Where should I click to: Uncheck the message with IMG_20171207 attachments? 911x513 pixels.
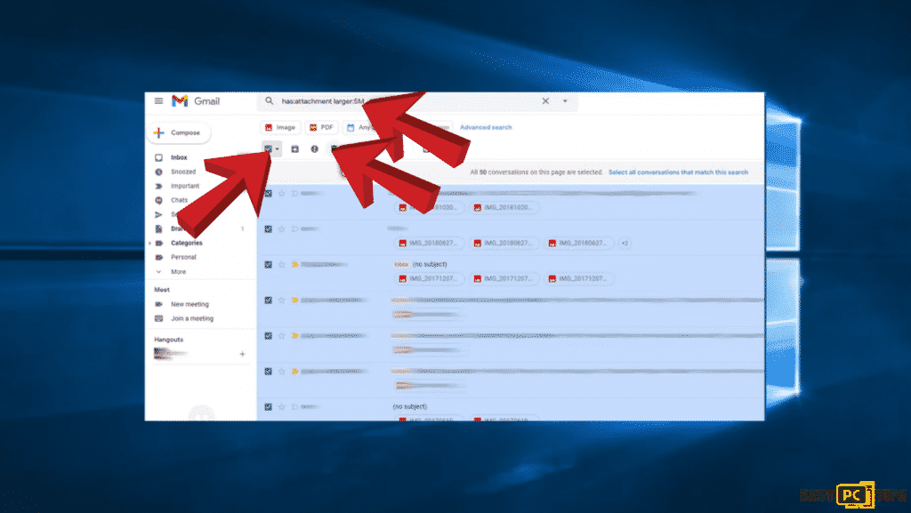point(269,265)
